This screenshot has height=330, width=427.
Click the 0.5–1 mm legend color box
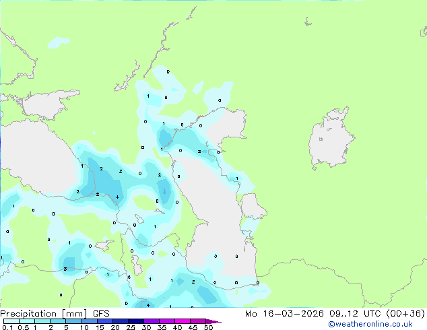click(x=27, y=321)
